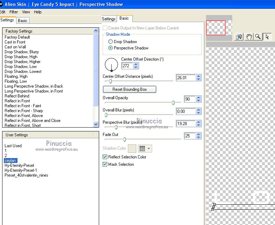Open the Filter menu

[14, 12]
